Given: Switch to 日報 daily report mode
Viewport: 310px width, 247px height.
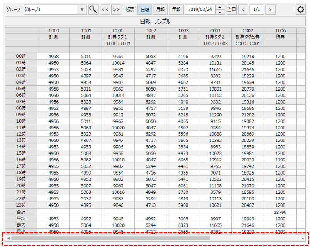Looking at the screenshot, I should click(x=145, y=10).
